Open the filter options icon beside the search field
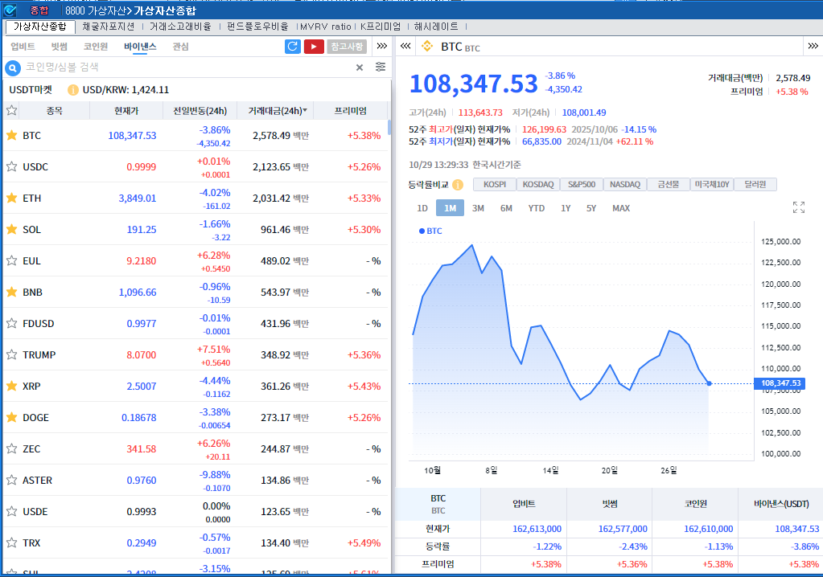Viewport: 823px width, 577px height. (381, 67)
